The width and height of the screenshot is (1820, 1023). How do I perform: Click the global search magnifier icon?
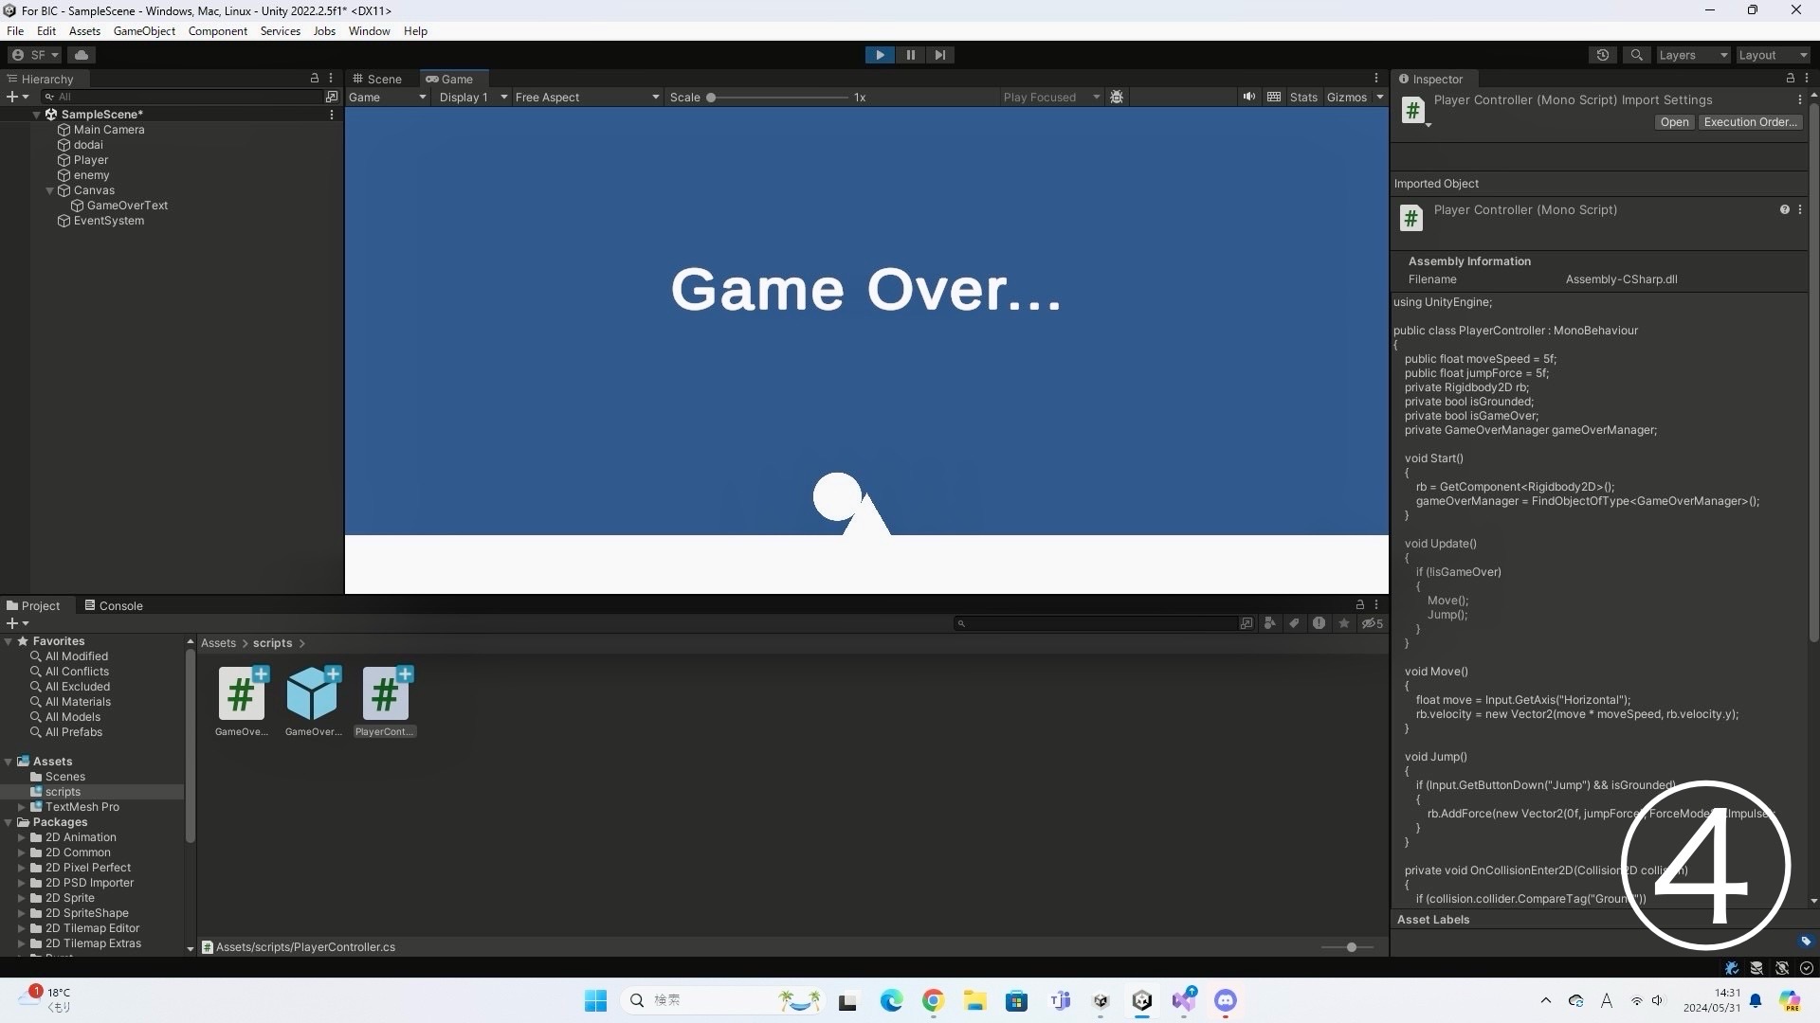(x=1636, y=55)
